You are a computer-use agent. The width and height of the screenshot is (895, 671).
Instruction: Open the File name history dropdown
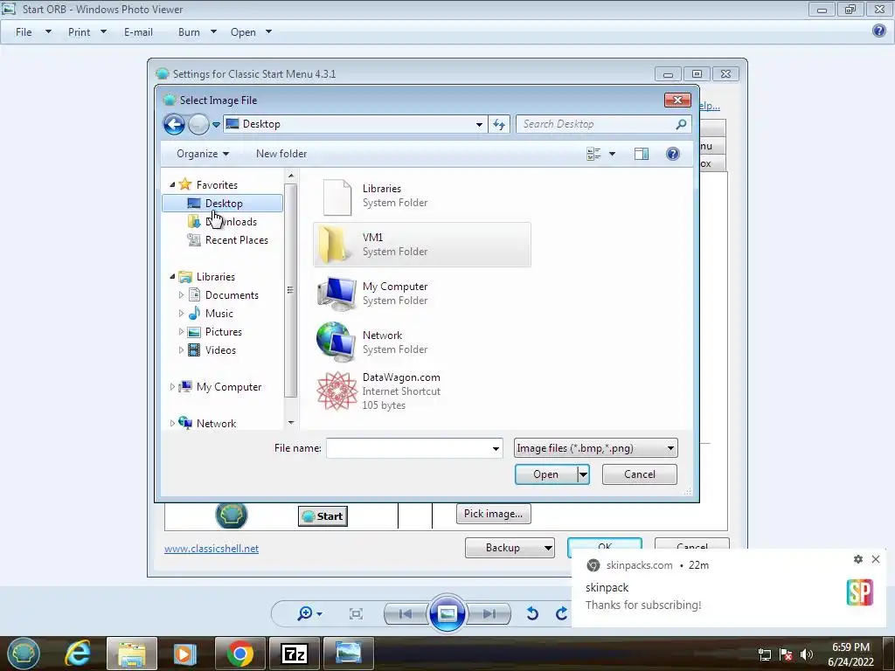pos(496,448)
